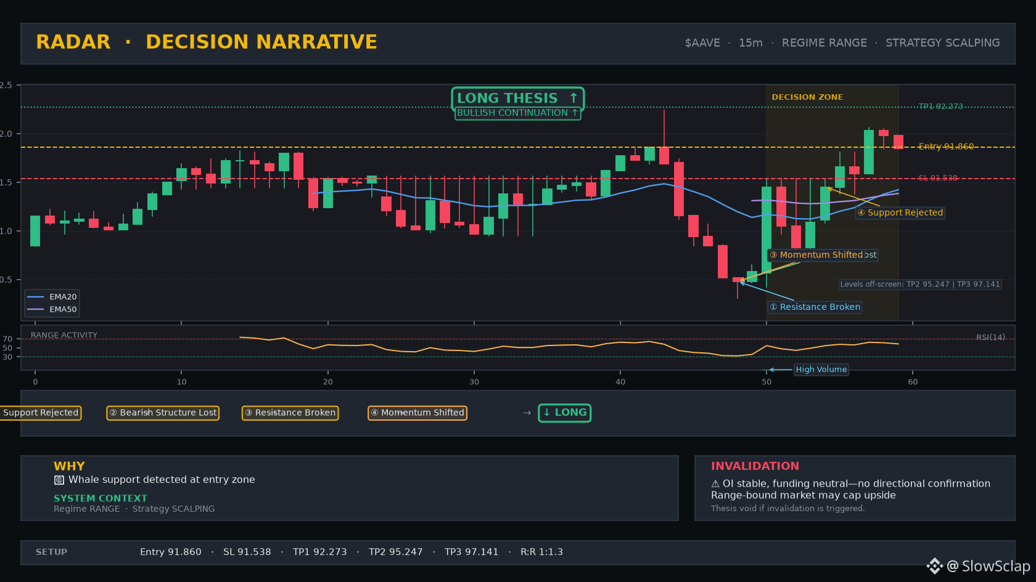Click the SETUP row label
Viewport: 1036px width, 582px height.
tap(51, 552)
